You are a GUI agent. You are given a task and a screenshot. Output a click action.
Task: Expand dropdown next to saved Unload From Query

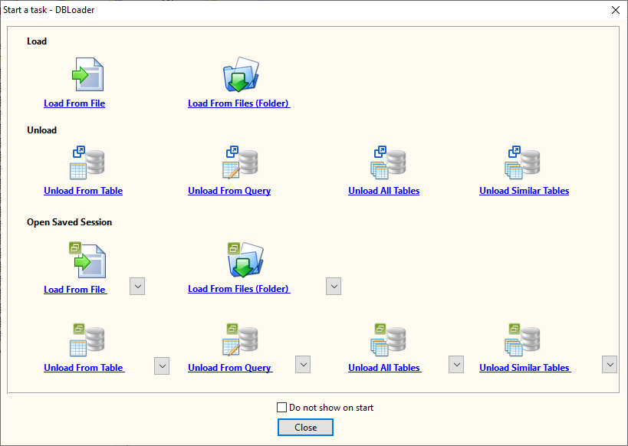303,364
